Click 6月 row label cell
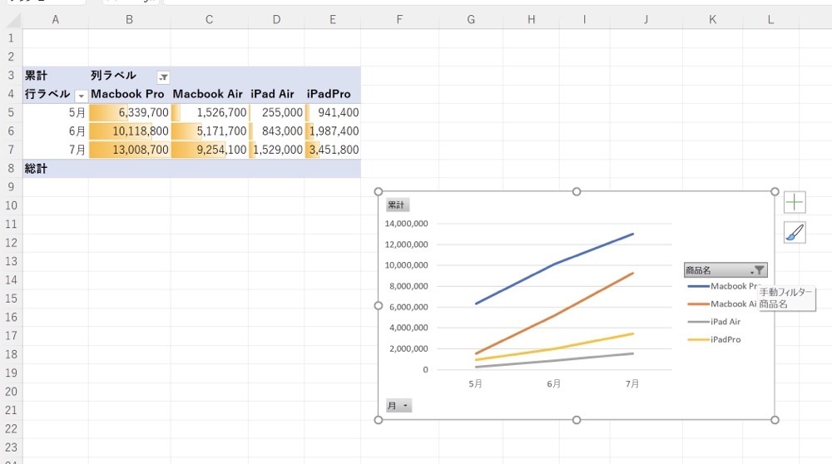This screenshot has height=464, width=832. (55, 131)
